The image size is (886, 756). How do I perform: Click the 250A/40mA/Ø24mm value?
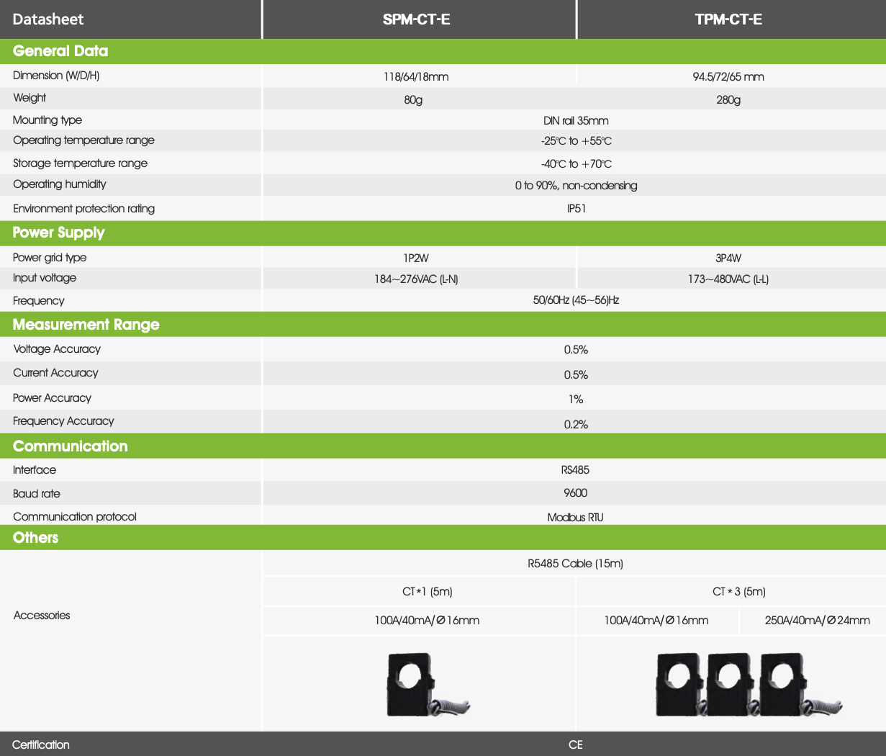[x=817, y=621]
